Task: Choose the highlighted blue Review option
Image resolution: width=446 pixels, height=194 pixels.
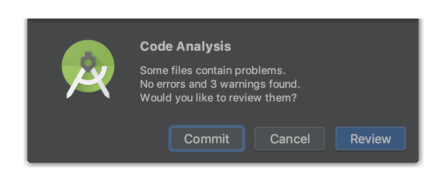Action: pyautogui.click(x=370, y=139)
